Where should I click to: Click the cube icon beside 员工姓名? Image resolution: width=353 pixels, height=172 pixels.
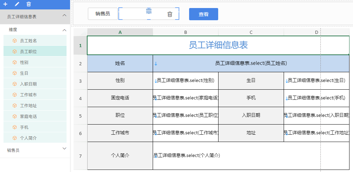pos(15,41)
